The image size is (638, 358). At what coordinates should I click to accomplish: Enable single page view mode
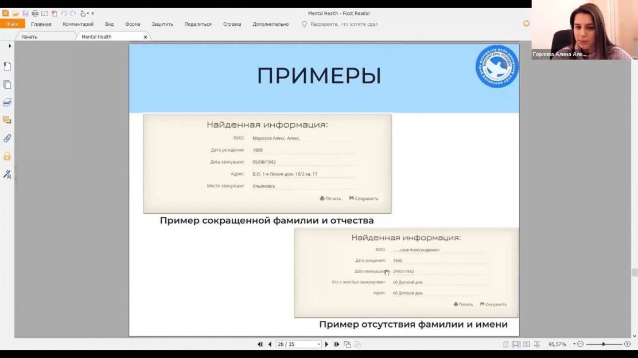pyautogui.click(x=505, y=344)
